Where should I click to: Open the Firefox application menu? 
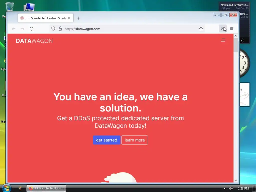(x=232, y=28)
